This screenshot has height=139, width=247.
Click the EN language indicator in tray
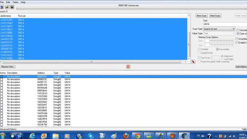point(198,136)
